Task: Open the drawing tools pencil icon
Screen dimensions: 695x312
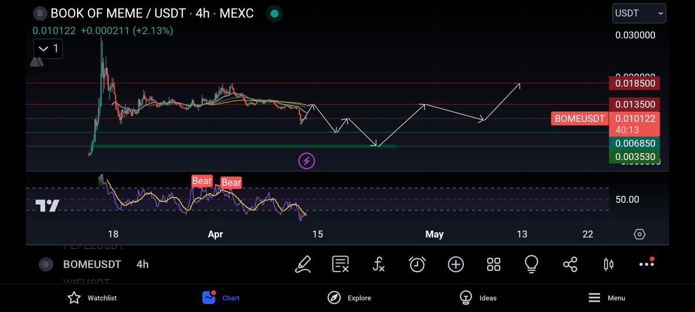Action: [302, 264]
